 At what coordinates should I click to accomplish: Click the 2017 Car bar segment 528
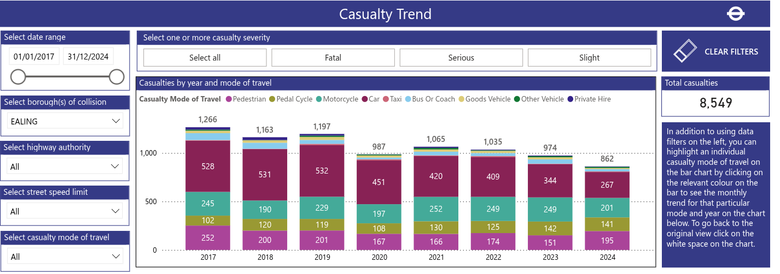pyautogui.click(x=208, y=166)
